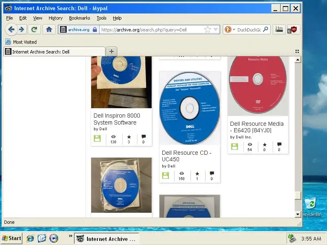
Task: Click the blue Drivers and Utilities CD thumbnail
Action: click(x=190, y=108)
